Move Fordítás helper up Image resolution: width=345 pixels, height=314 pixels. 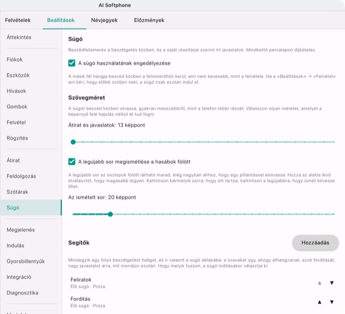point(320,302)
